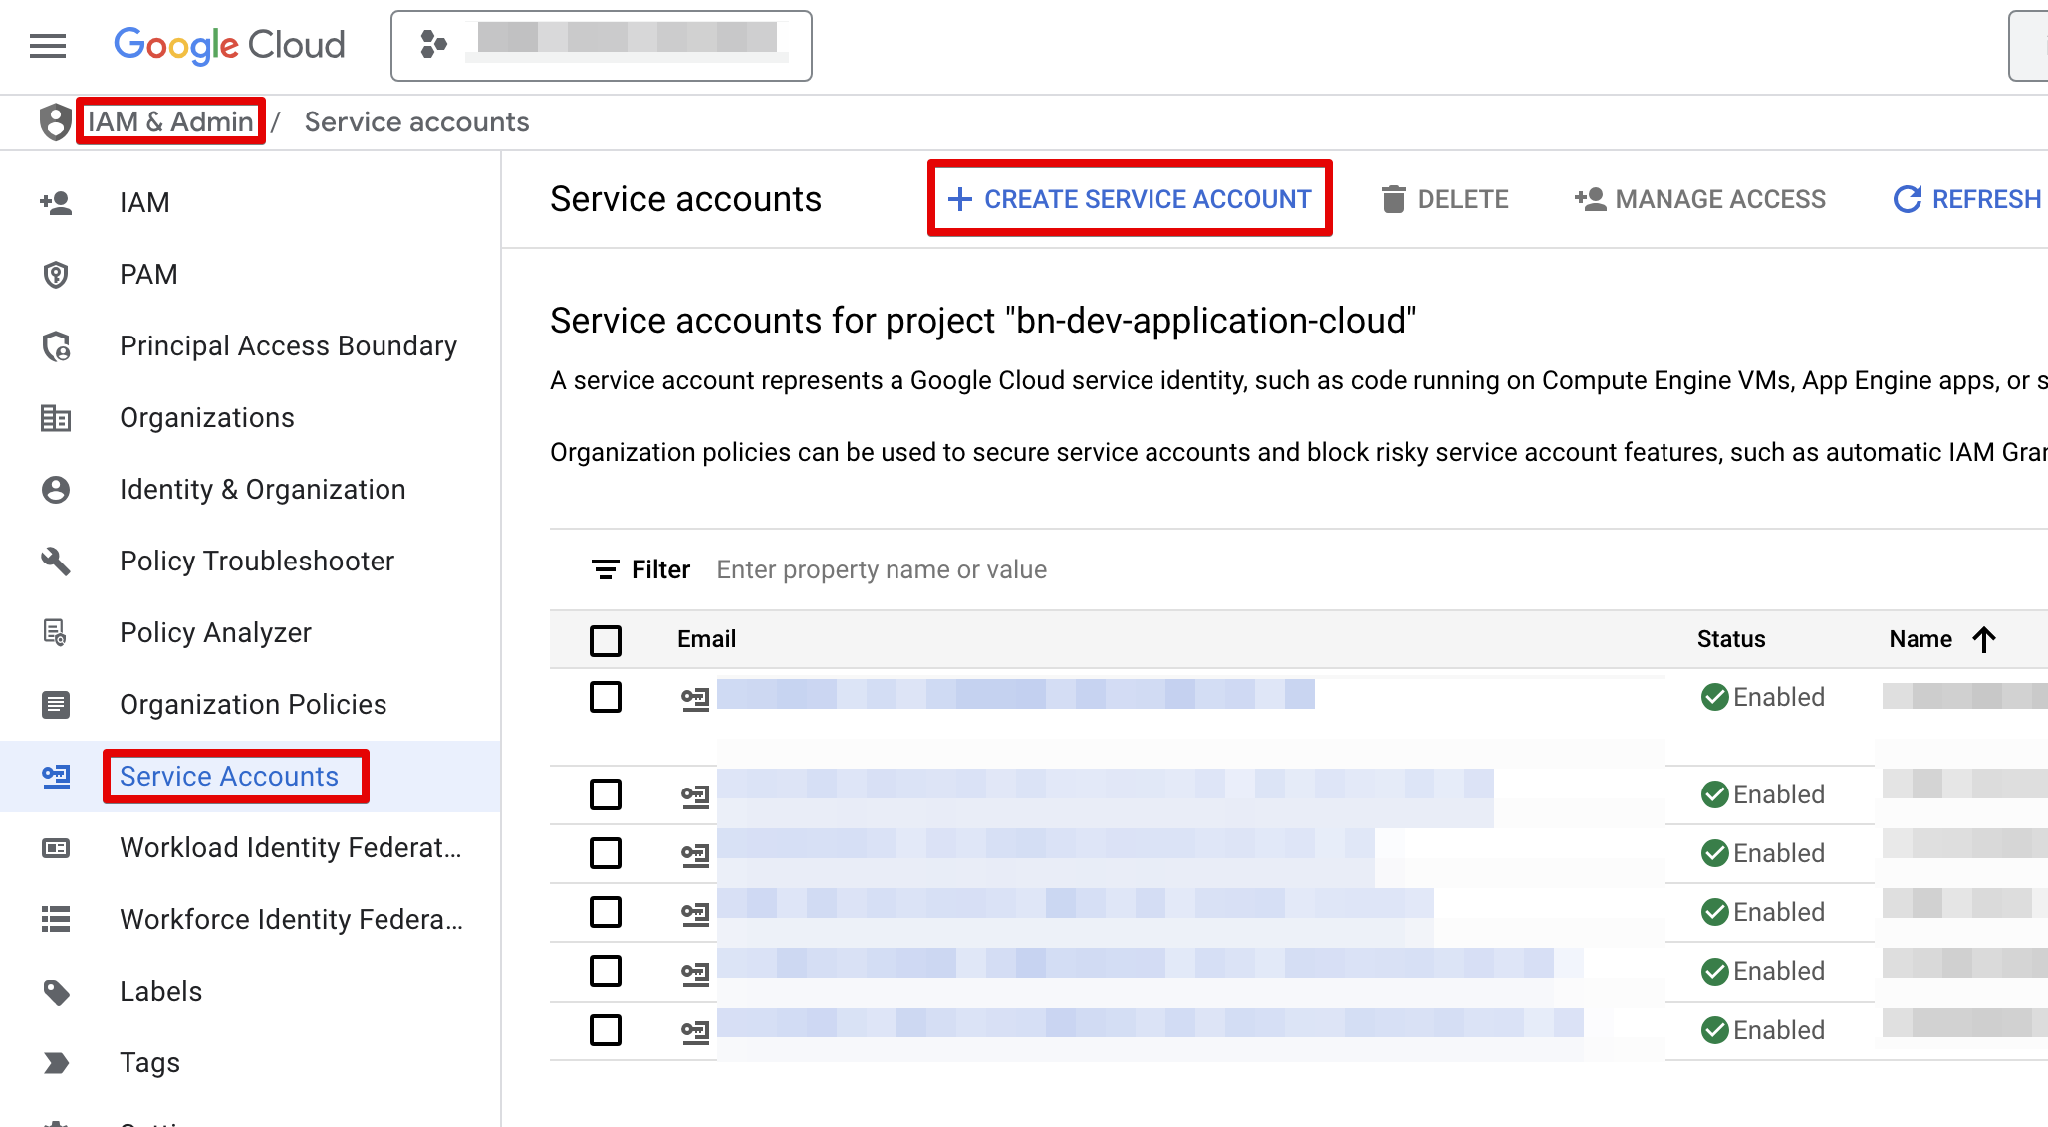Open Organization Policies in sidebar

tap(253, 704)
